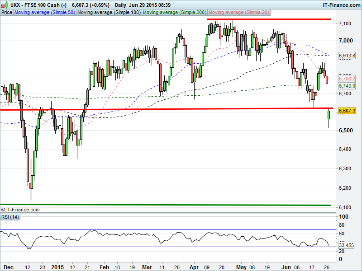Click the RSI value tag 33,455
The image size is (362, 271).
[348, 245]
